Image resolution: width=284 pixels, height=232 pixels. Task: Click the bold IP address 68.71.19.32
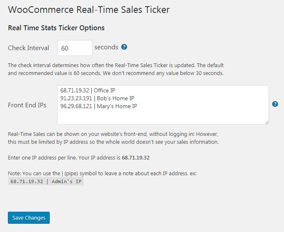pos(136,157)
